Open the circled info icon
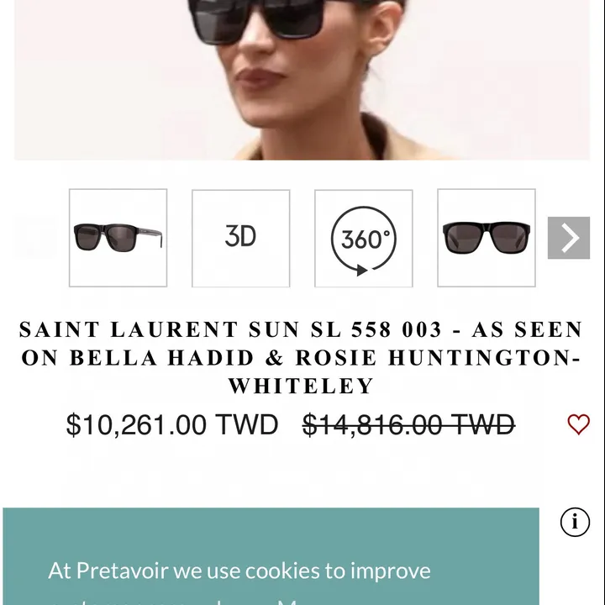605x605 pixels. [575, 522]
